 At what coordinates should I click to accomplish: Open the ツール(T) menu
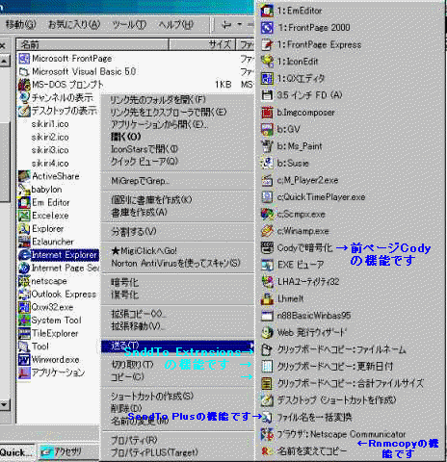point(129,24)
